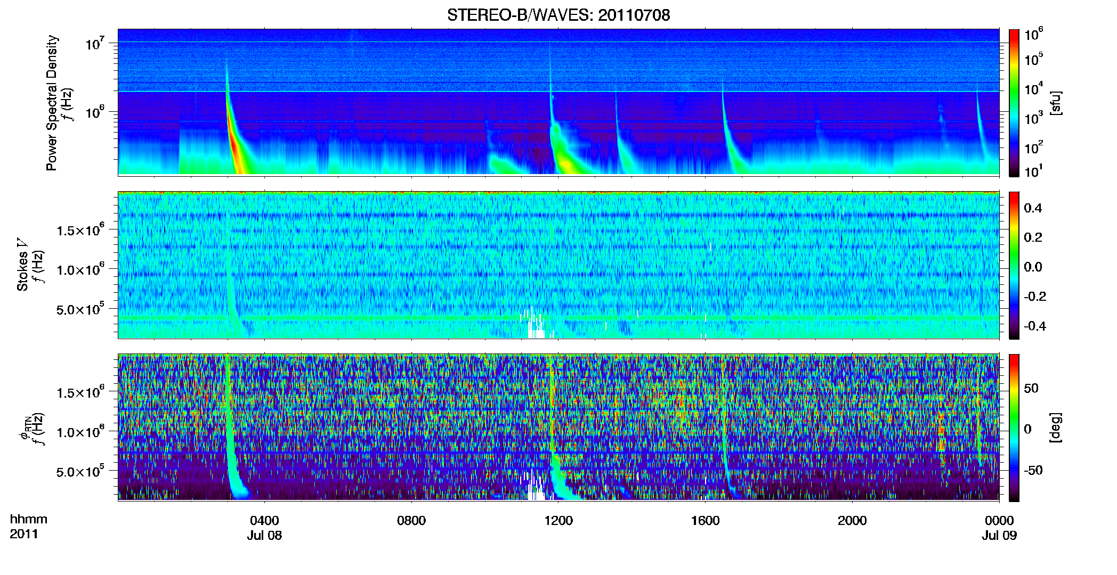Click 1.0×10^6 tick on Stokes V panel
Screen dimensions: 1117x575
tap(80, 269)
